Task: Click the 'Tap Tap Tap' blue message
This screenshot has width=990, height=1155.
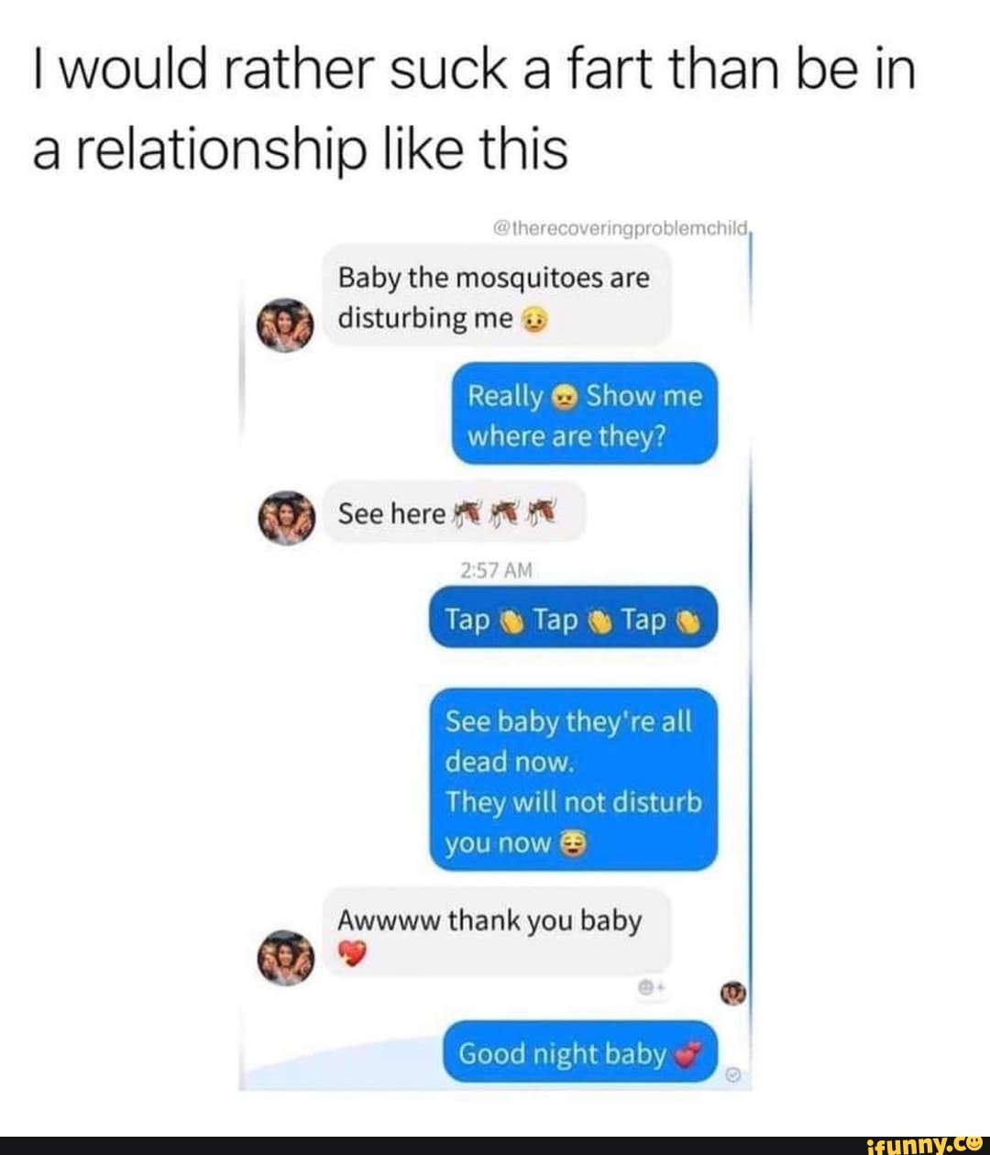Action: click(574, 618)
